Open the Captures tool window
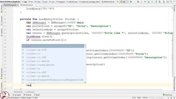 pyautogui.click(x=1, y=32)
